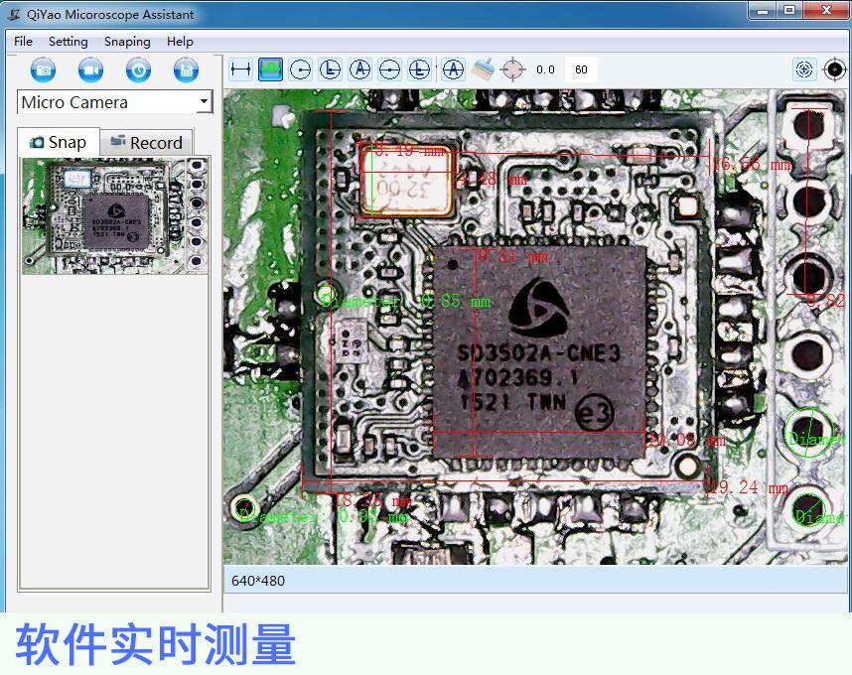Maximize the QiYao Microscope Assistant window

(x=789, y=10)
